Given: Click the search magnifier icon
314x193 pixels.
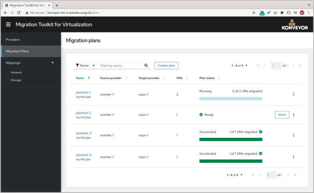Looking at the screenshot, I should pos(146,65).
